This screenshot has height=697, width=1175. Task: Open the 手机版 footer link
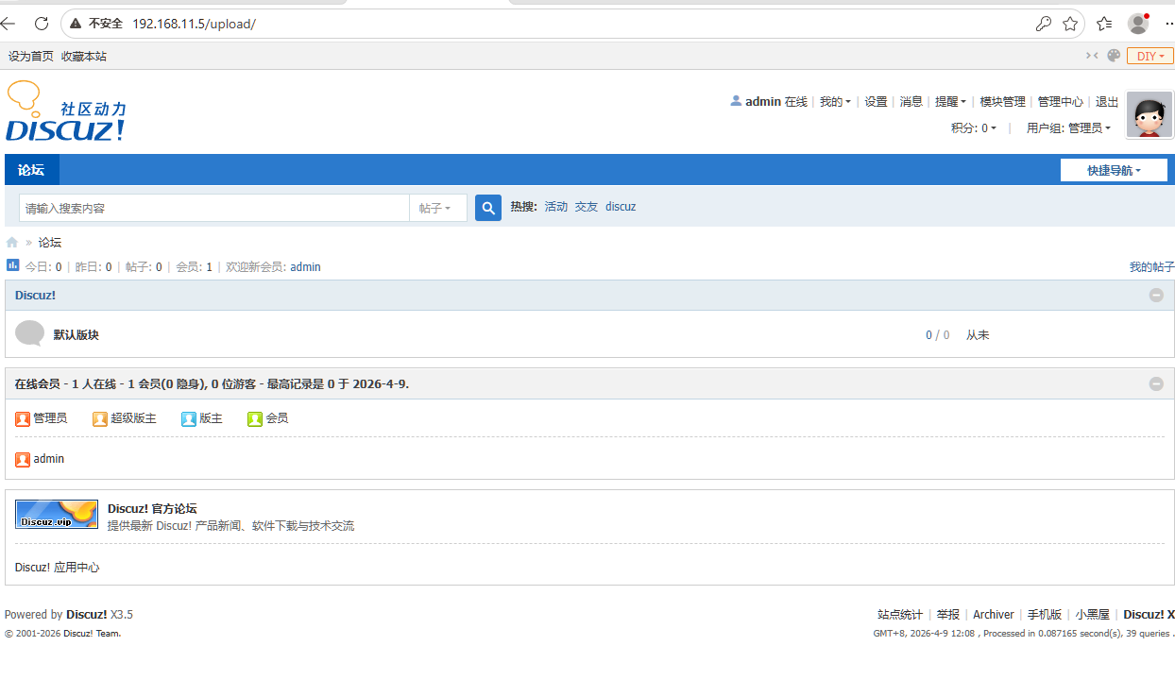[x=1045, y=614]
